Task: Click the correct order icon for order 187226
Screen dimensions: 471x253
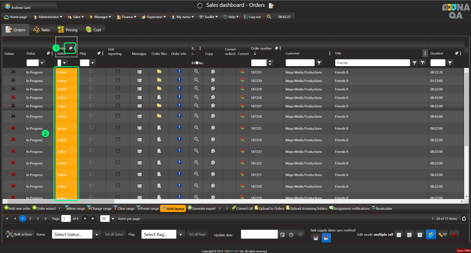Action: pyautogui.click(x=242, y=116)
